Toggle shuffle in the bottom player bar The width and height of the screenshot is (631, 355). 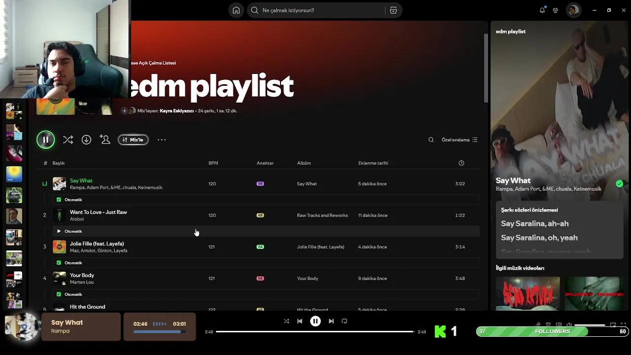click(x=286, y=321)
